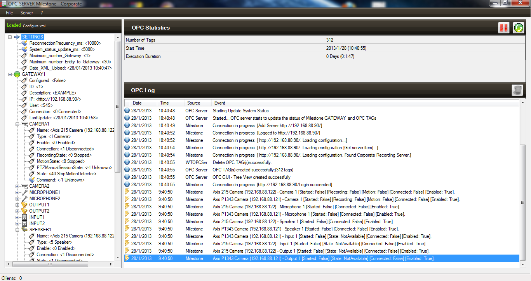531x281 pixels.
Task: Click the OUTPUT2 icon in the tree
Action: [x=24, y=211]
